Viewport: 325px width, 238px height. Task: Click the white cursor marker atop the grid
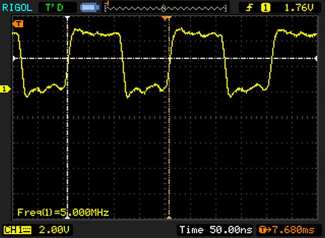67,19
